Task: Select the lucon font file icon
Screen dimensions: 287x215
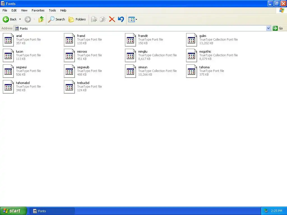Action: [x=8, y=55]
